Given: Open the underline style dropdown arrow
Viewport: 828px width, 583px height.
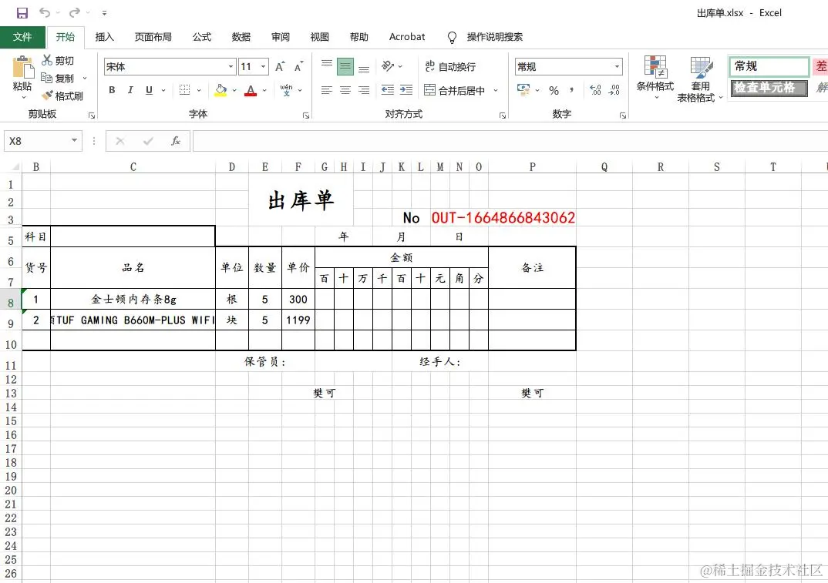Looking at the screenshot, I should [163, 90].
